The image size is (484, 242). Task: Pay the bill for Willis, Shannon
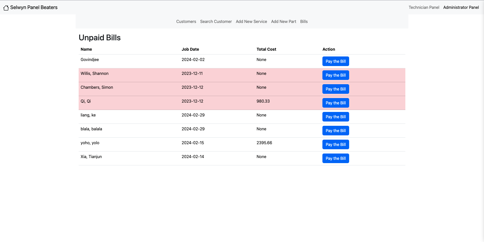click(336, 75)
